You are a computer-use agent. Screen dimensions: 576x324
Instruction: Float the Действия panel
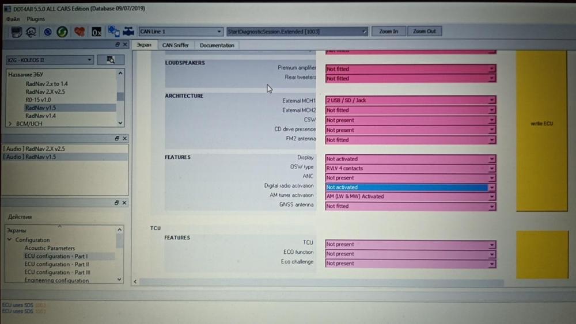click(x=116, y=203)
